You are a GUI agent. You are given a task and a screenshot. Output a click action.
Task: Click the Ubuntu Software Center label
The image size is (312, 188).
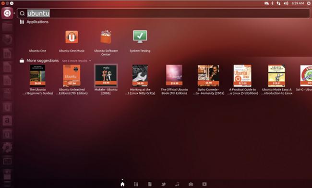pos(106,52)
